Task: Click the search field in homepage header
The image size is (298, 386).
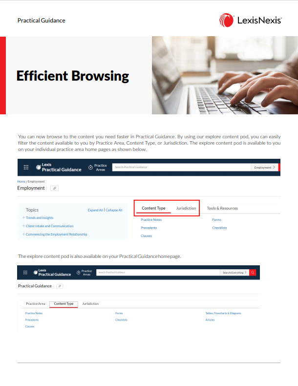Action: click(158, 273)
